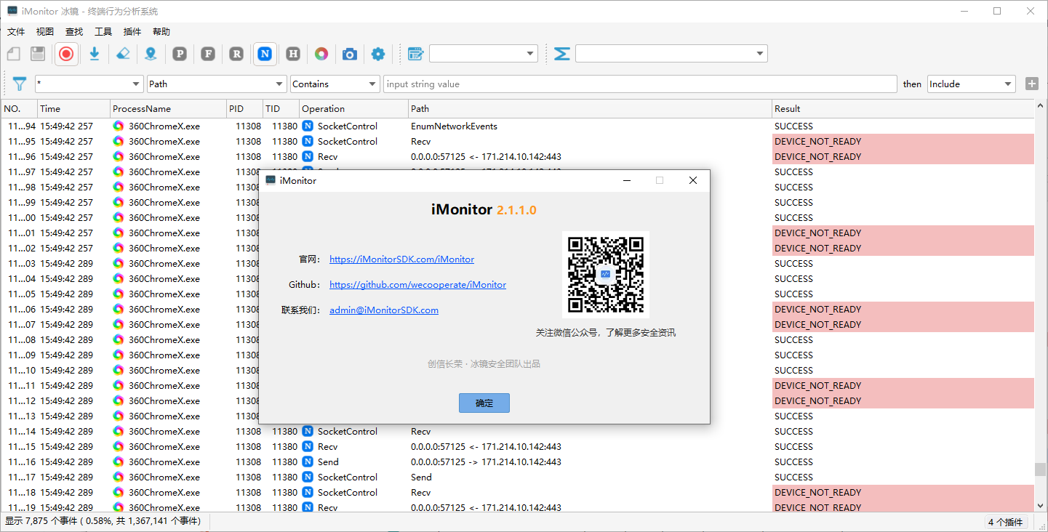Click the location pin icon in toolbar
Image resolution: width=1048 pixels, height=532 pixels.
(150, 54)
